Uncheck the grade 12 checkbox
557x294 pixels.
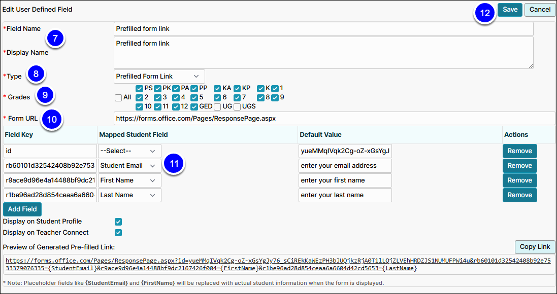176,106
